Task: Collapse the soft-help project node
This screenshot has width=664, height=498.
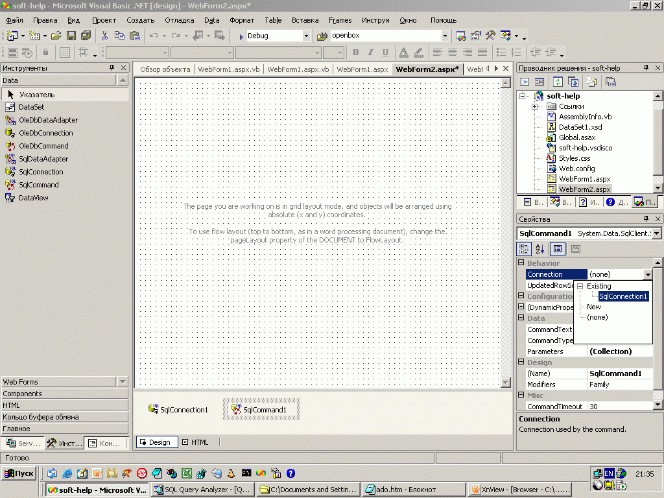Action: 523,96
